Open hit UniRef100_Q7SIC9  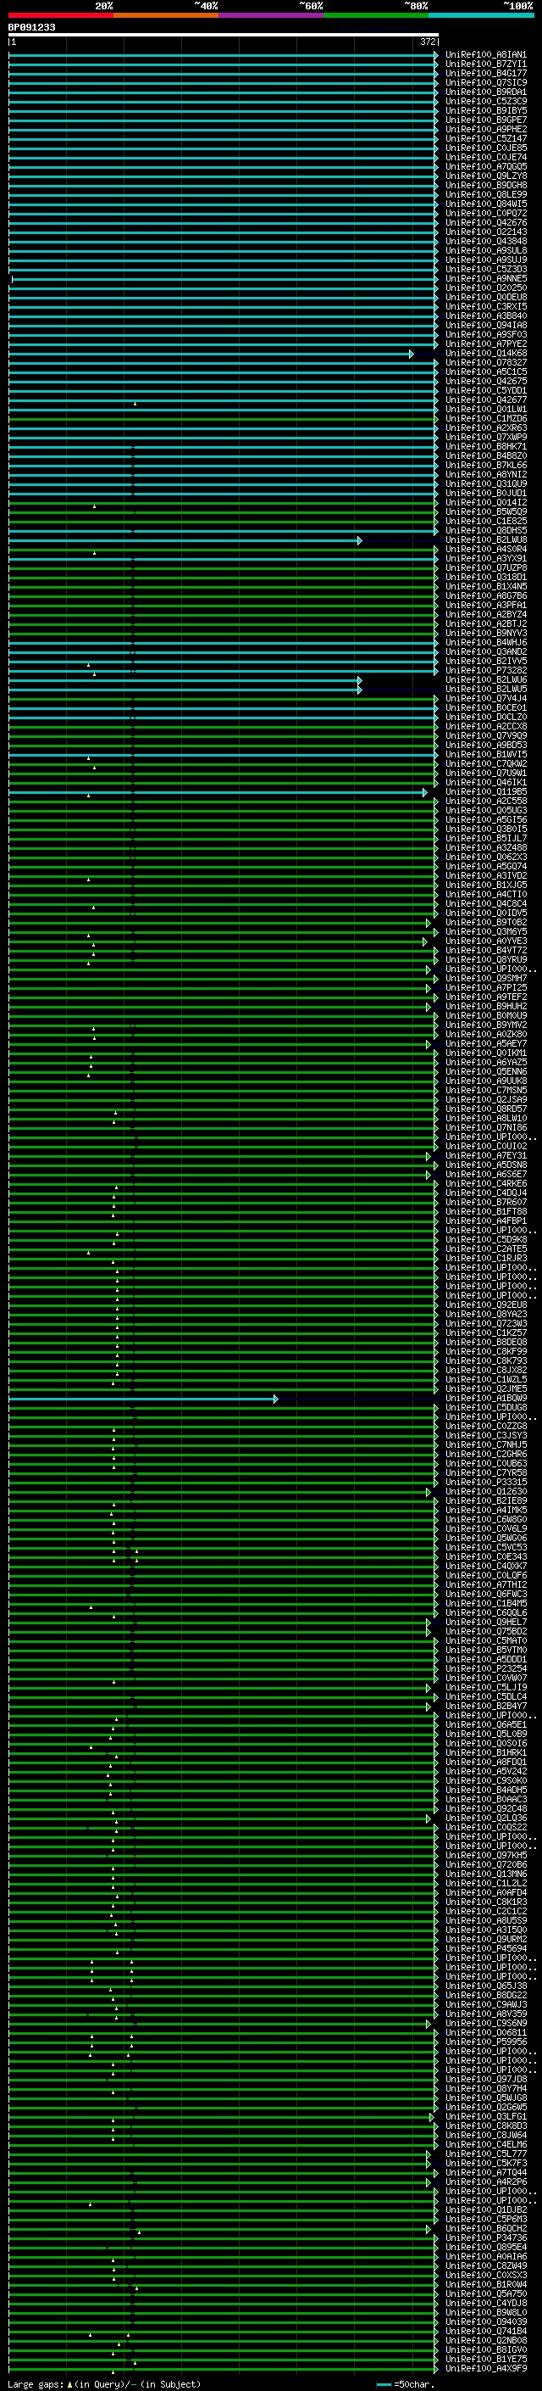point(485,82)
